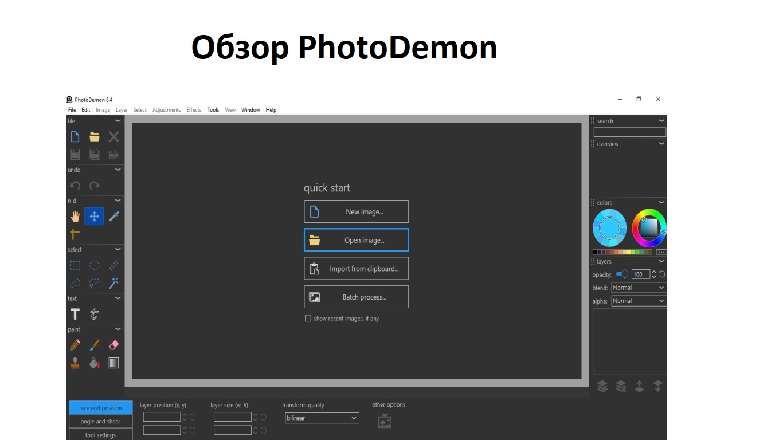Screen dimensions: 783x440
Task: Collapse the search panel
Action: click(x=661, y=121)
